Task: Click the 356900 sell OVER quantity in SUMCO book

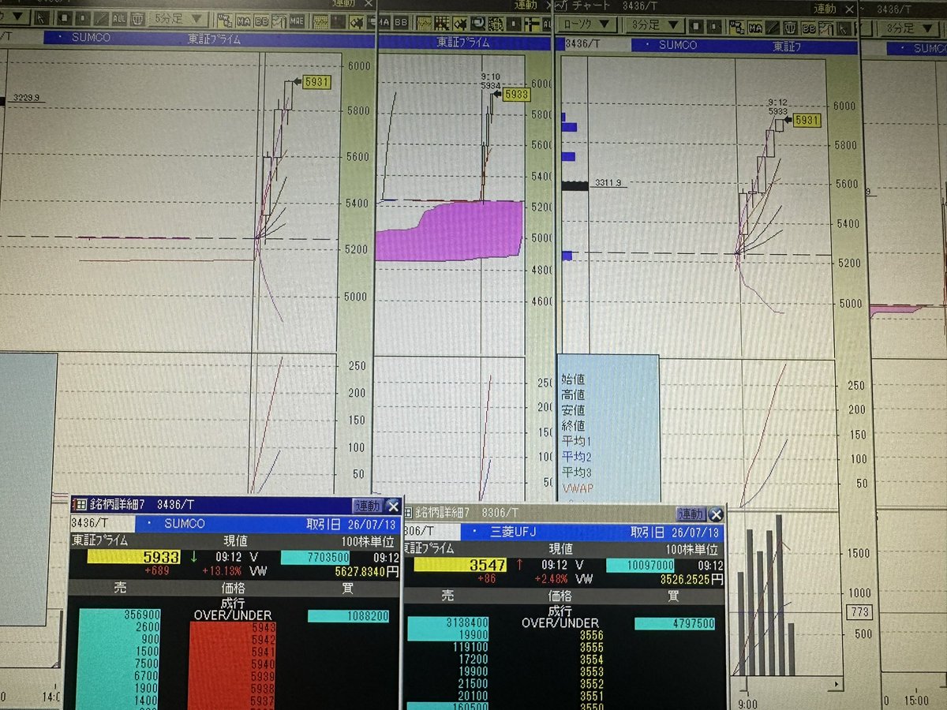Action: [x=120, y=615]
